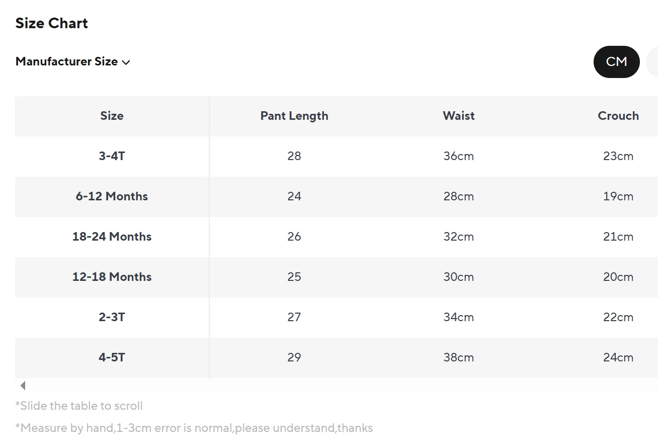Viewport: 658px width, 447px height.
Task: Click the chevron next to Manufacturer Size
Action: (x=126, y=62)
